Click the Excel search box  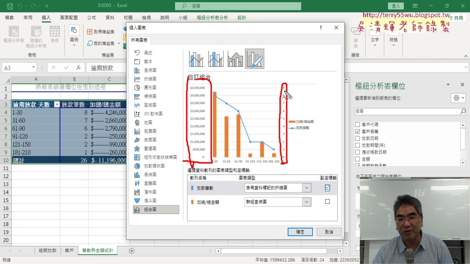[x=238, y=6]
